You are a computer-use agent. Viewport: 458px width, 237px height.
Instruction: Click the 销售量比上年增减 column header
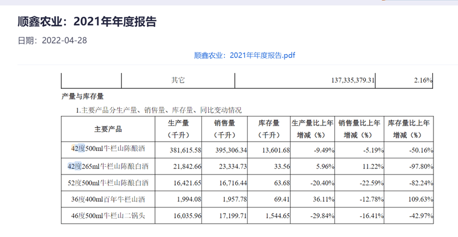359,129
